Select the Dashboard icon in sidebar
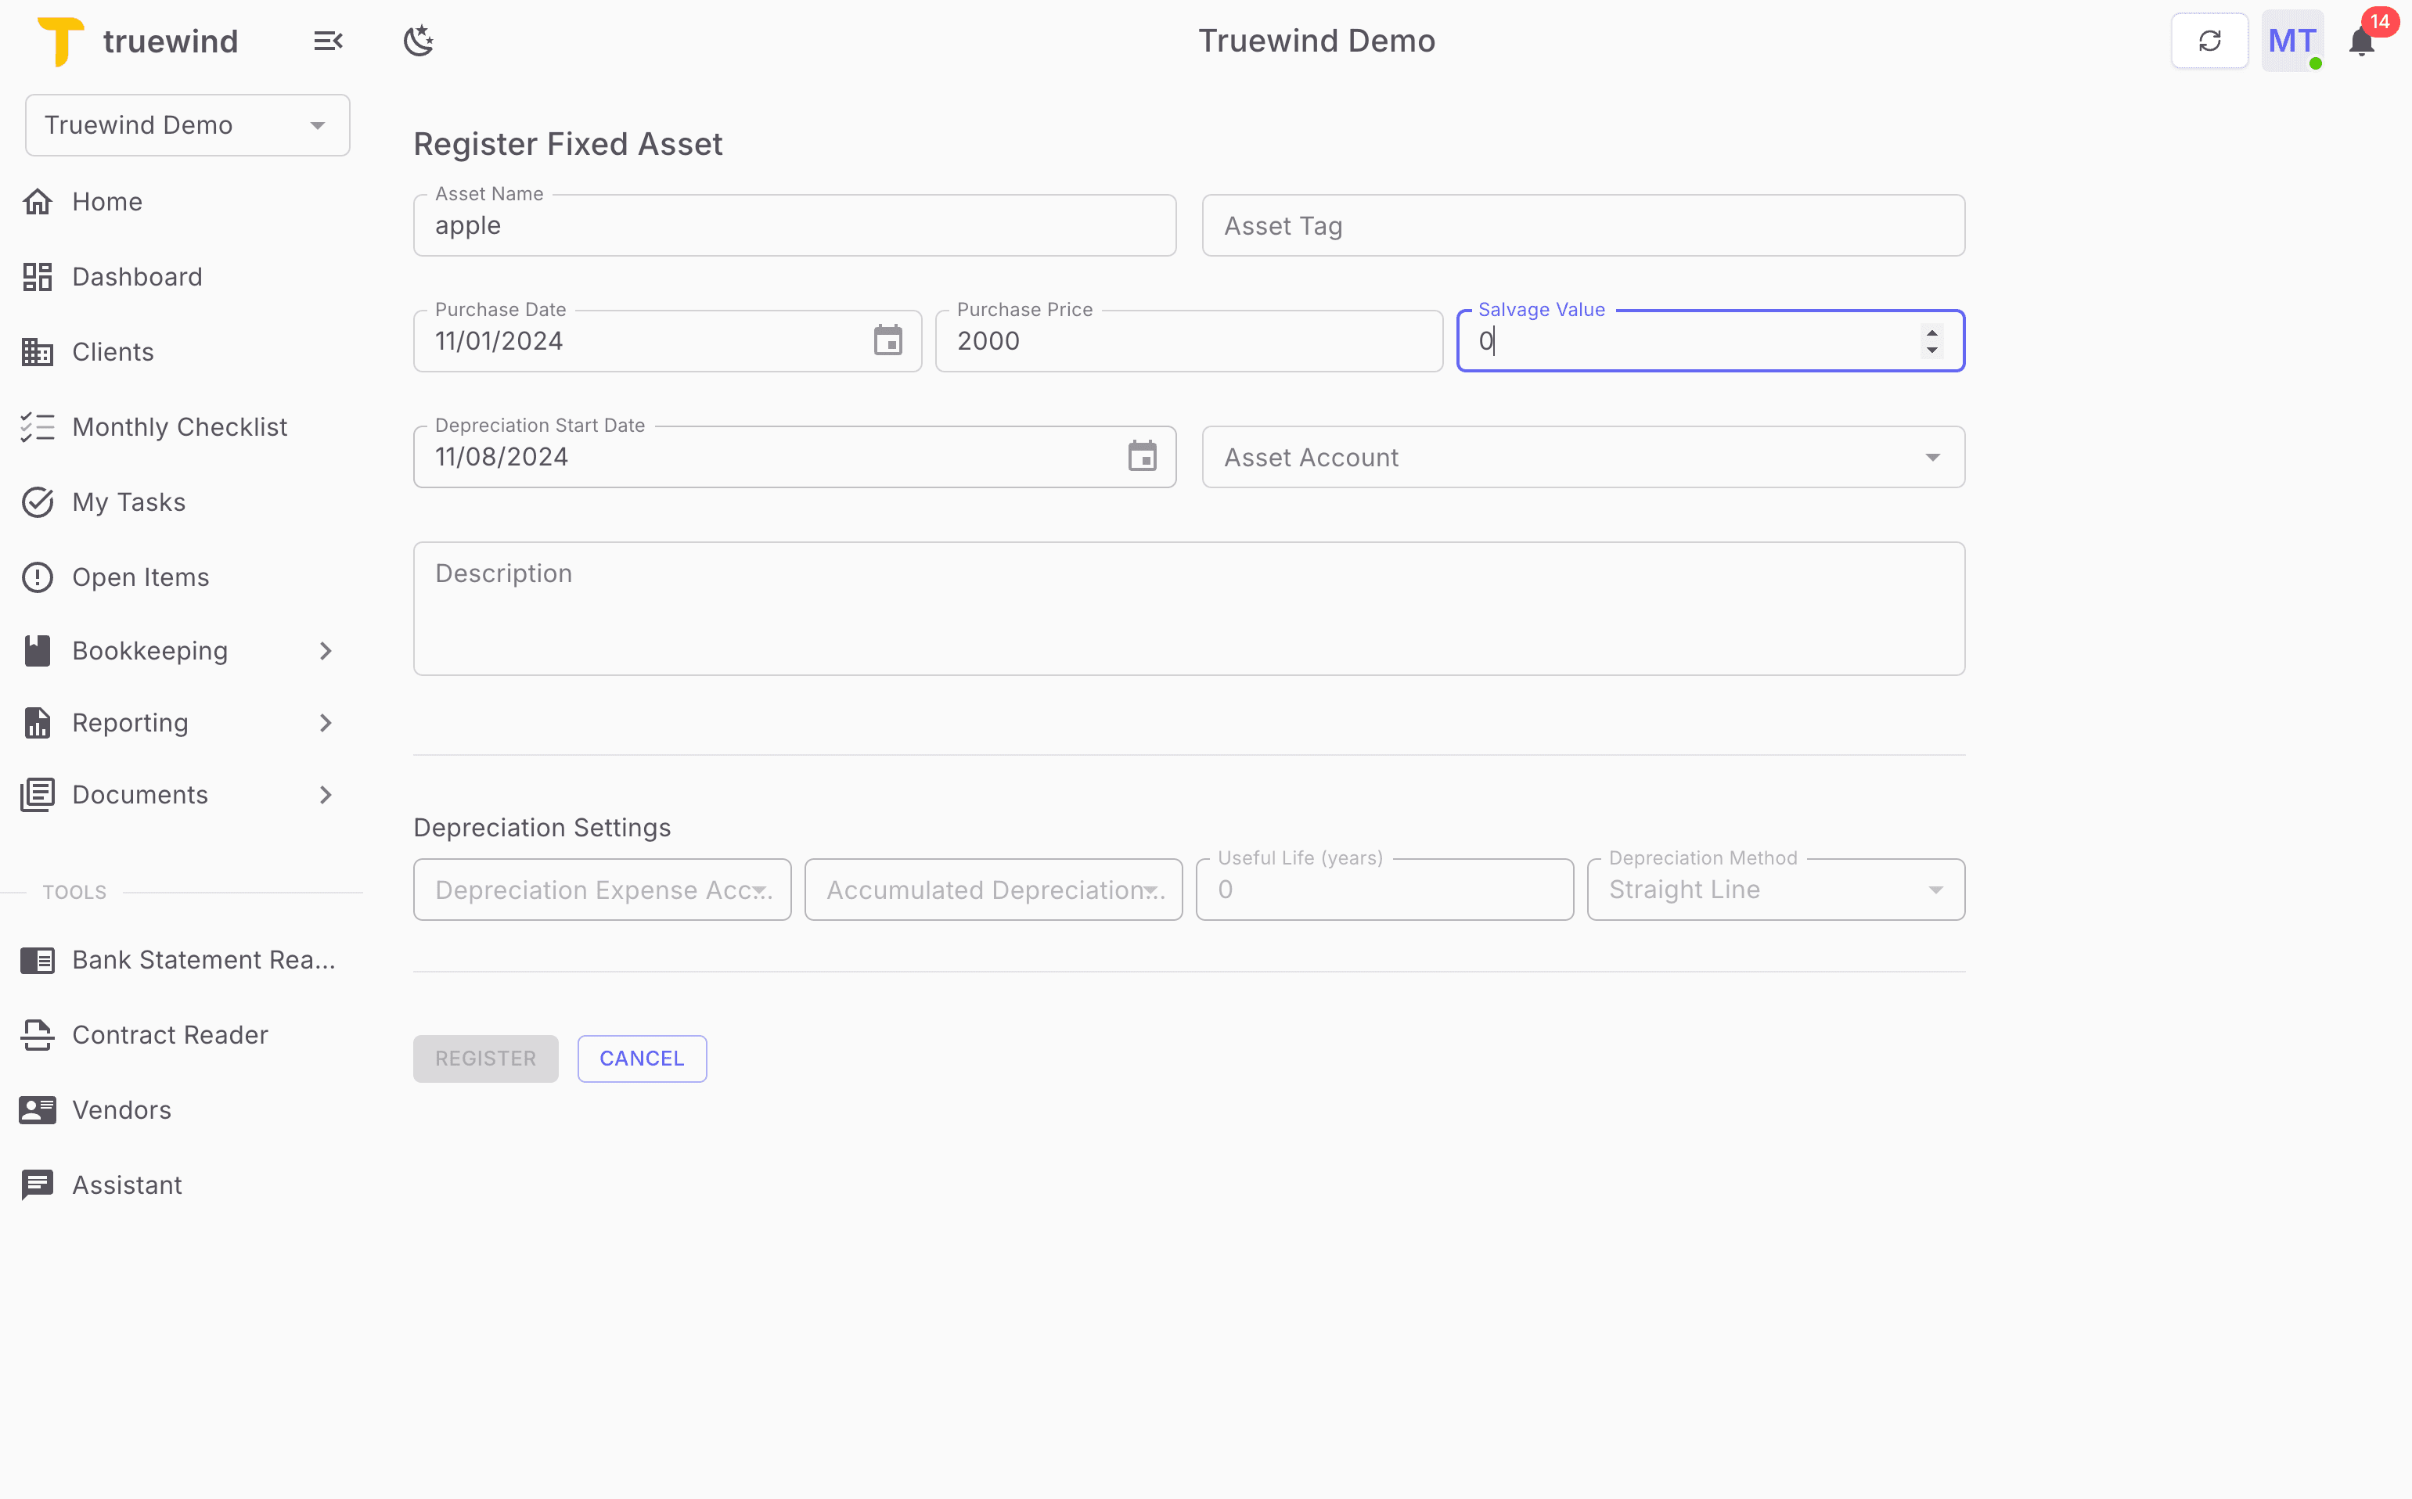The image size is (2412, 1499). pos(38,275)
